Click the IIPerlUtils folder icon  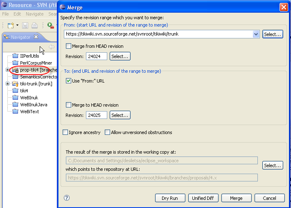point(15,56)
